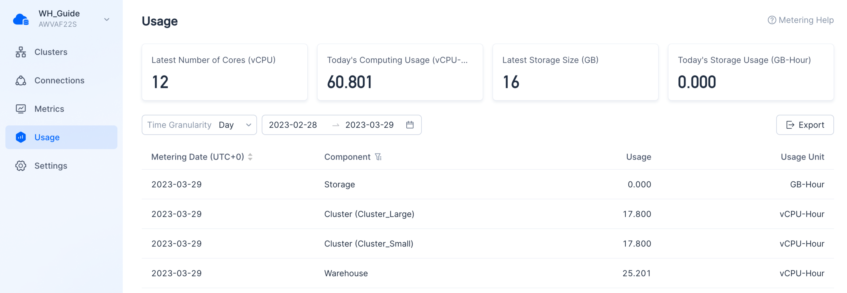Click the Export button
The image size is (847, 293).
click(x=805, y=125)
